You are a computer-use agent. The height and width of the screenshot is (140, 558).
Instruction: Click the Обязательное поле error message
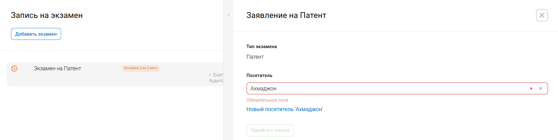(267, 100)
